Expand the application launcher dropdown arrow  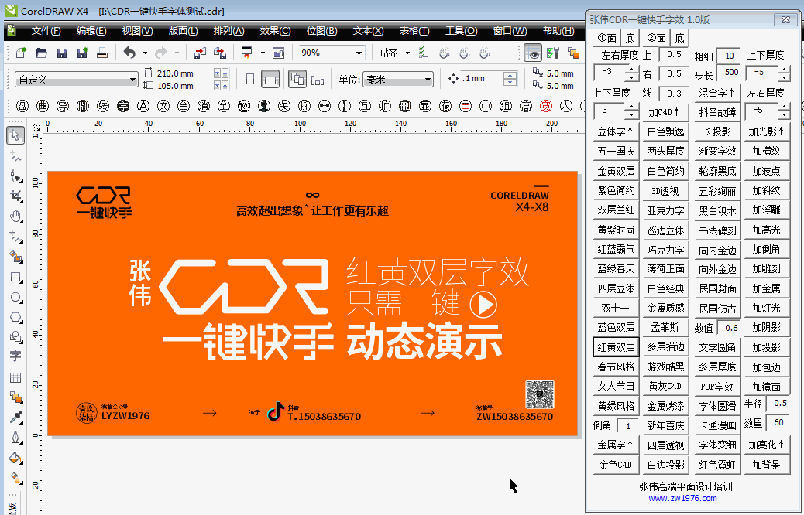[263, 53]
